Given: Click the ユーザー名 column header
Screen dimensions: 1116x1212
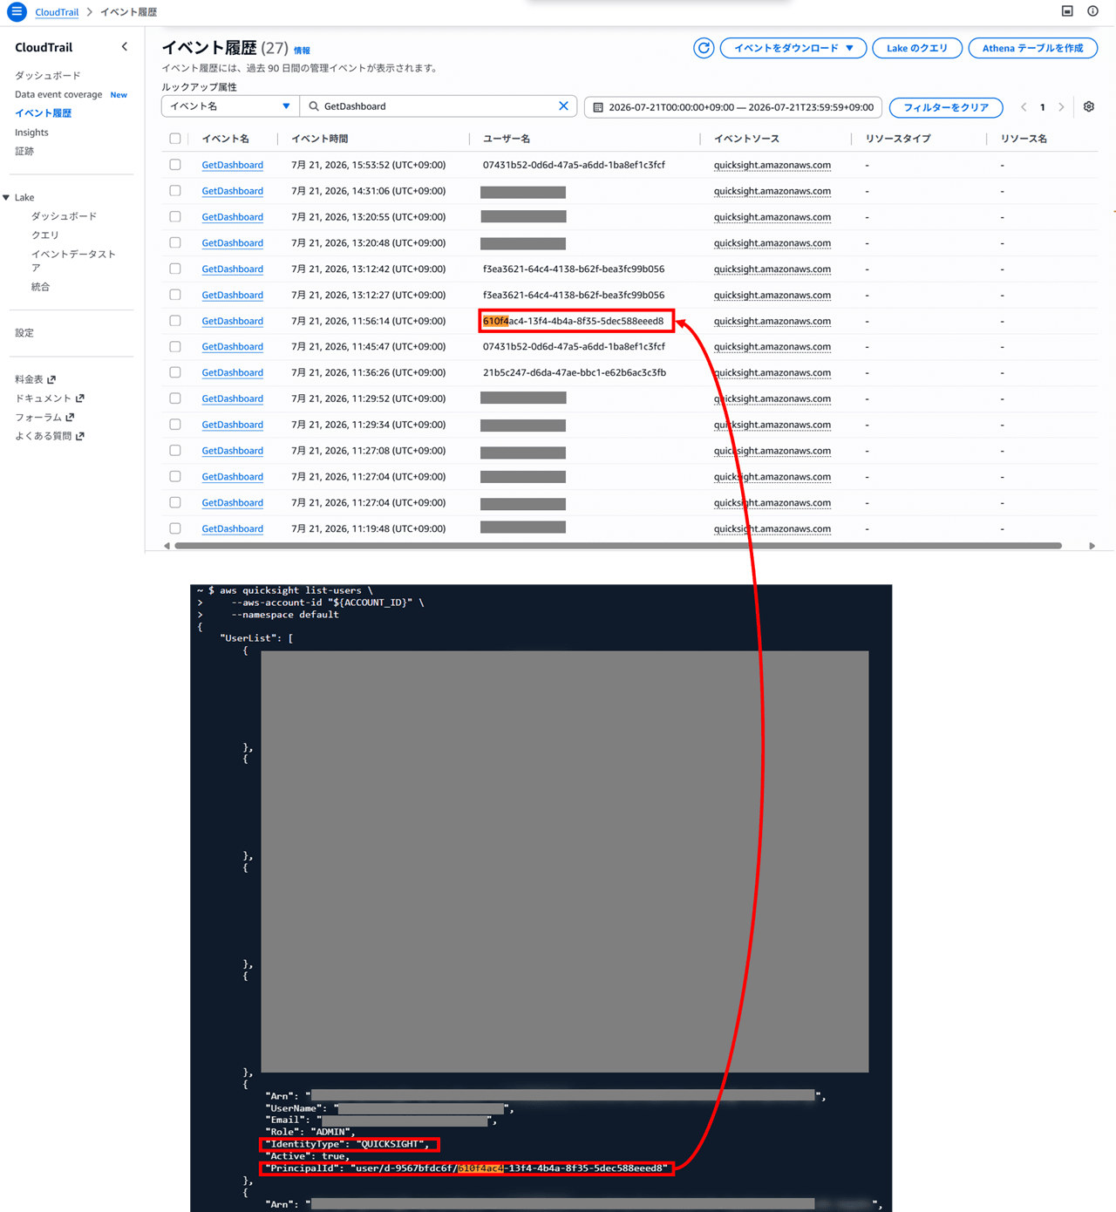Looking at the screenshot, I should (x=507, y=139).
